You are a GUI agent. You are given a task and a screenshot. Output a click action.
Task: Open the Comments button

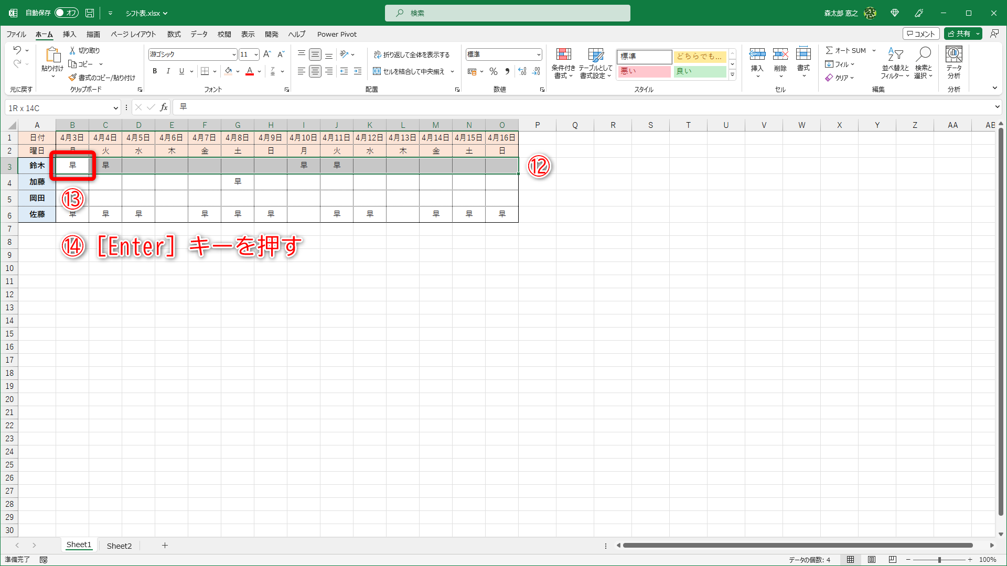(x=921, y=34)
